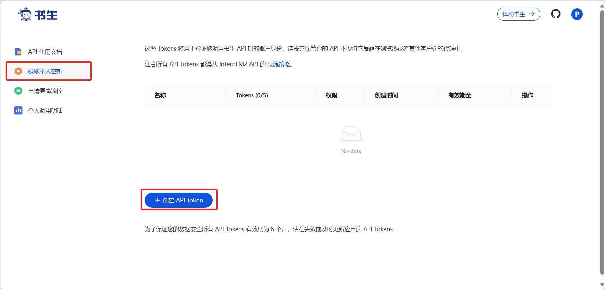The image size is (605, 289).
Task: Go to 申请更高流控 page
Action: pos(49,91)
